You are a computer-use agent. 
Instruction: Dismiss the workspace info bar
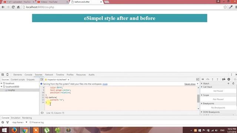click(197, 84)
